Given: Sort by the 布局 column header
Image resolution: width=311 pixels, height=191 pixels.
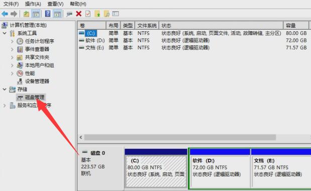Looking at the screenshot, I should point(113,26).
